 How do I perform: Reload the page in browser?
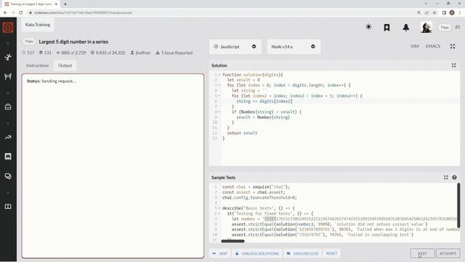point(21,12)
